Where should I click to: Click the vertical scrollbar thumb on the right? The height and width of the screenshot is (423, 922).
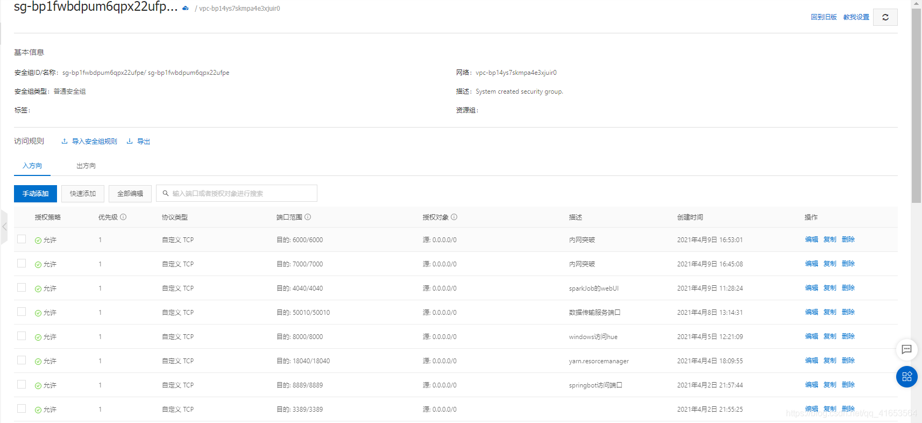pos(916,105)
